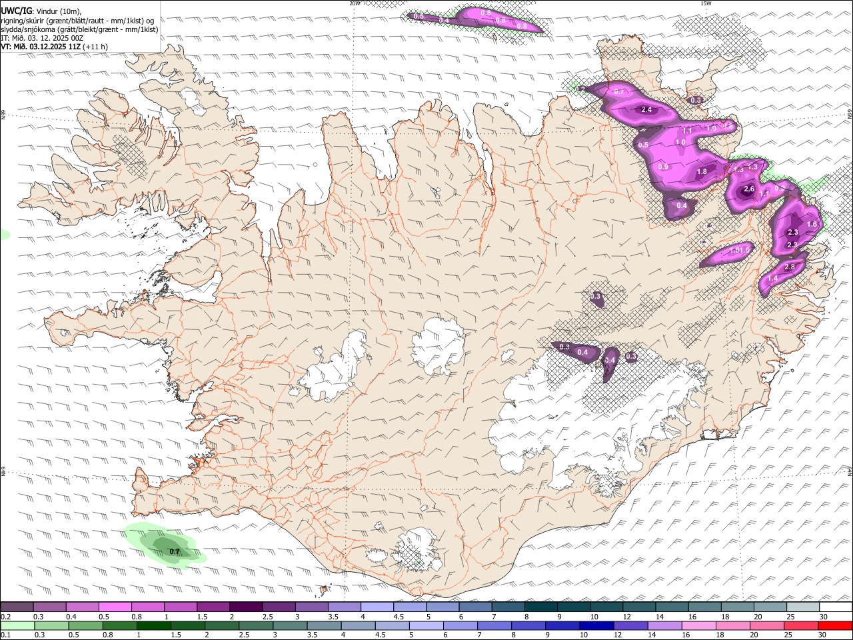Screen dimensions: 853x640
Task: Pick the dark green bottom-row swatch between 1 and 1.5
Action: 153,625
